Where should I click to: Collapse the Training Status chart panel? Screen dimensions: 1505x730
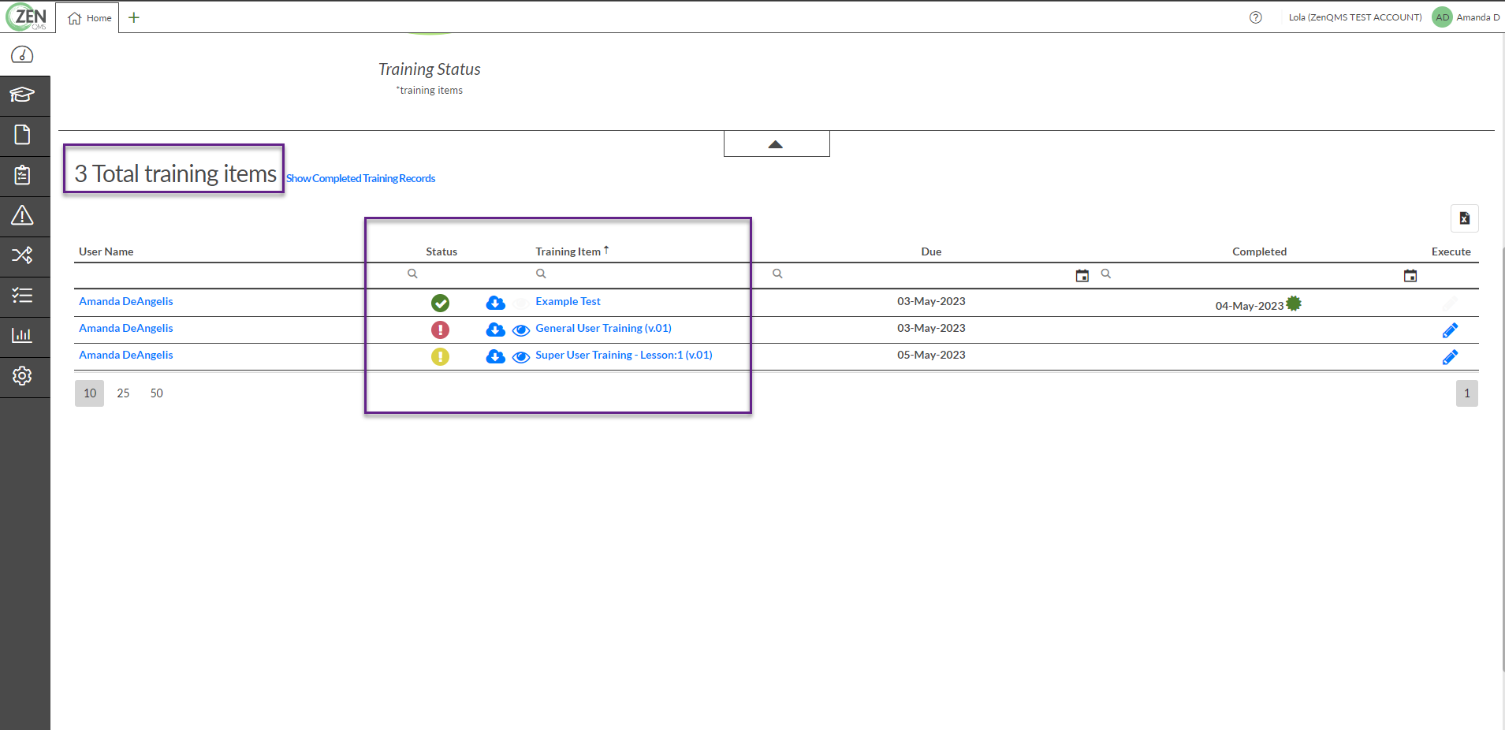tap(777, 144)
